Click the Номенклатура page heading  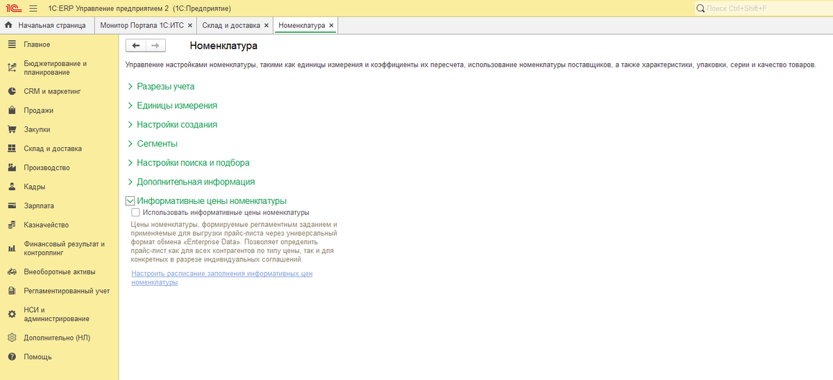(224, 46)
